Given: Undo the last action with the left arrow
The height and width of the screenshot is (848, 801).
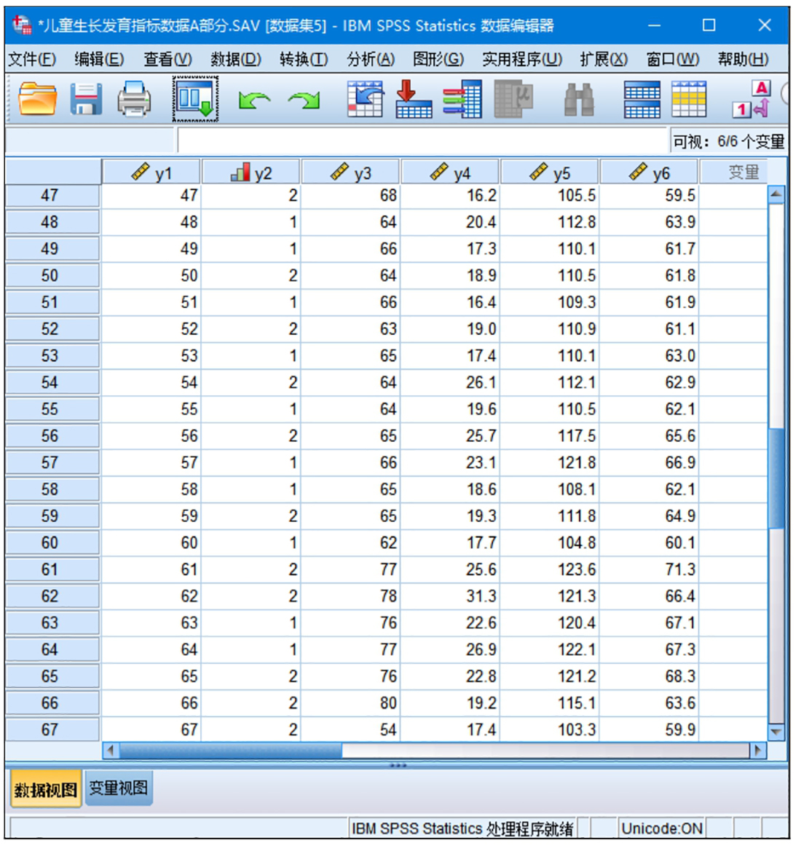Looking at the screenshot, I should (254, 100).
